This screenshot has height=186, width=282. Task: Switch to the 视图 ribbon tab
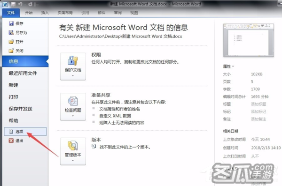[134, 13]
